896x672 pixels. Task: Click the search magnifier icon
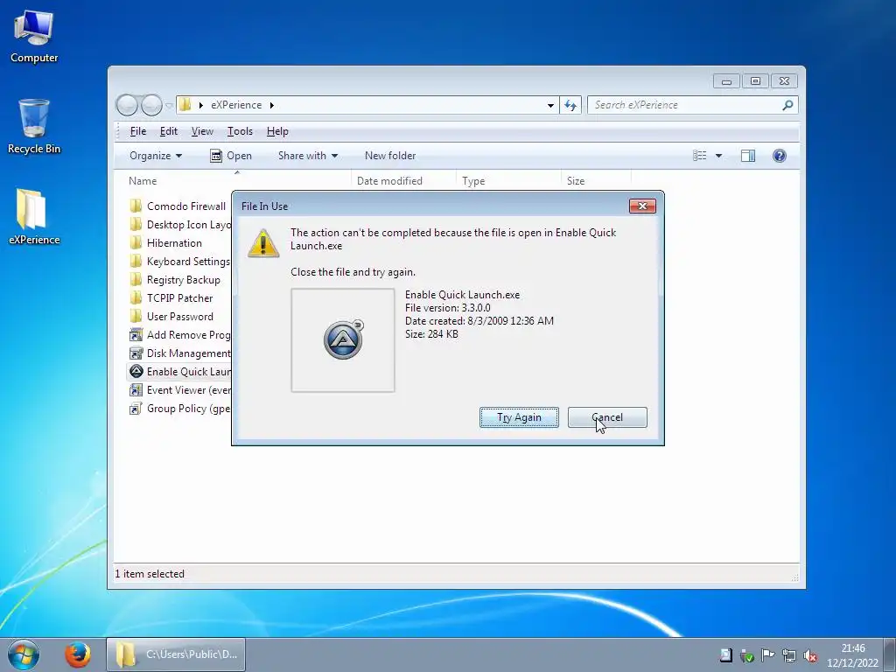(x=788, y=105)
